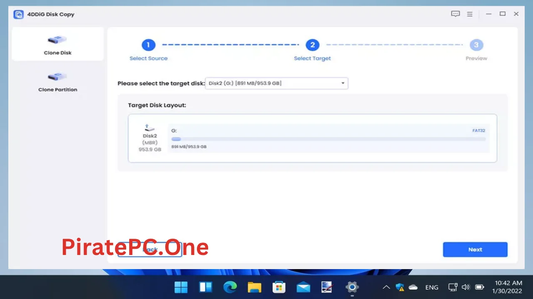The image size is (533, 299).
Task: Click the Disk2 drive icon in layout
Action: 149,127
